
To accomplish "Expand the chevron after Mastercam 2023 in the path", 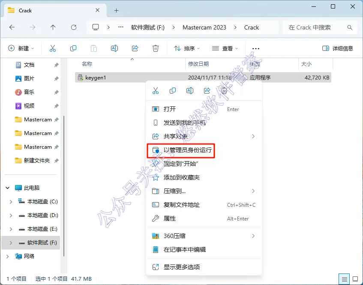I will (x=235, y=27).
